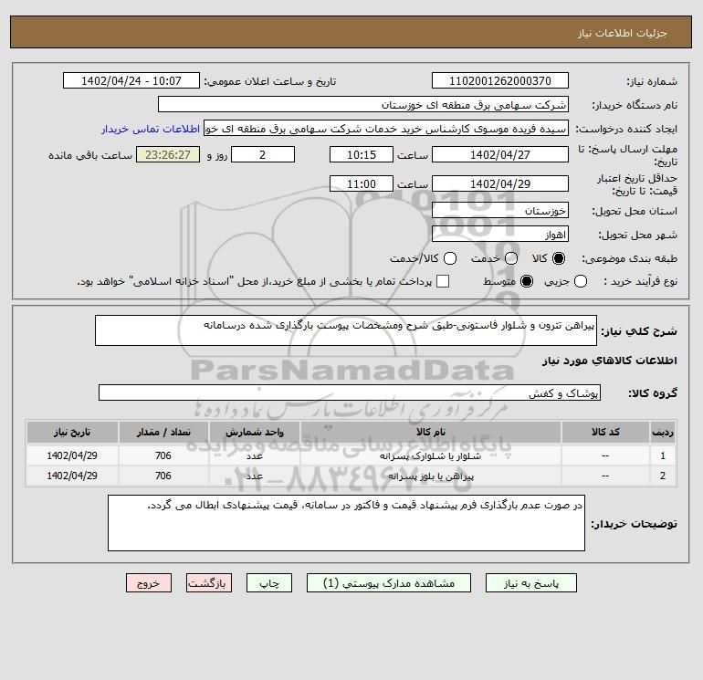Click the شماره نیاز number field
Image resolution: width=703 pixels, height=680 pixels.
500,81
